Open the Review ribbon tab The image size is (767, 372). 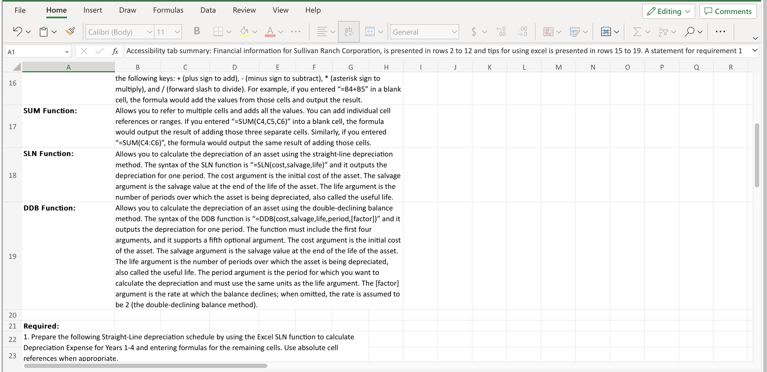pyautogui.click(x=244, y=10)
